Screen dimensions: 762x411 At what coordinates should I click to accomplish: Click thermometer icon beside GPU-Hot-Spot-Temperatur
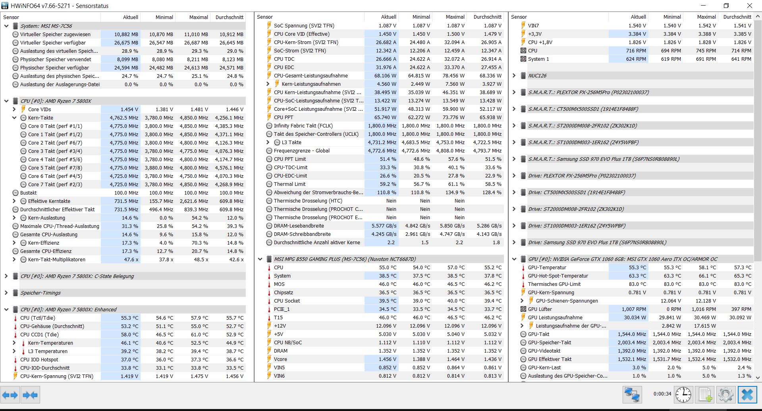click(x=523, y=276)
